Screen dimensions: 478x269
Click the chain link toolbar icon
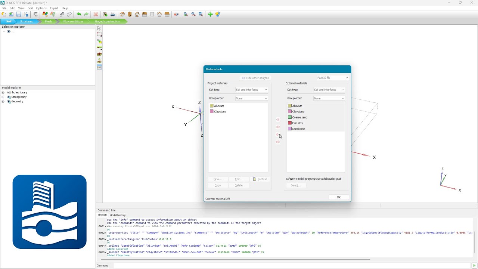[x=62, y=14]
